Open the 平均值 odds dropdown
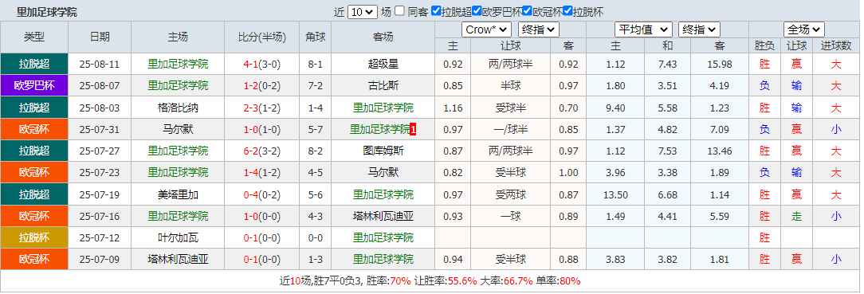The width and height of the screenshot is (864, 294). click(x=643, y=29)
